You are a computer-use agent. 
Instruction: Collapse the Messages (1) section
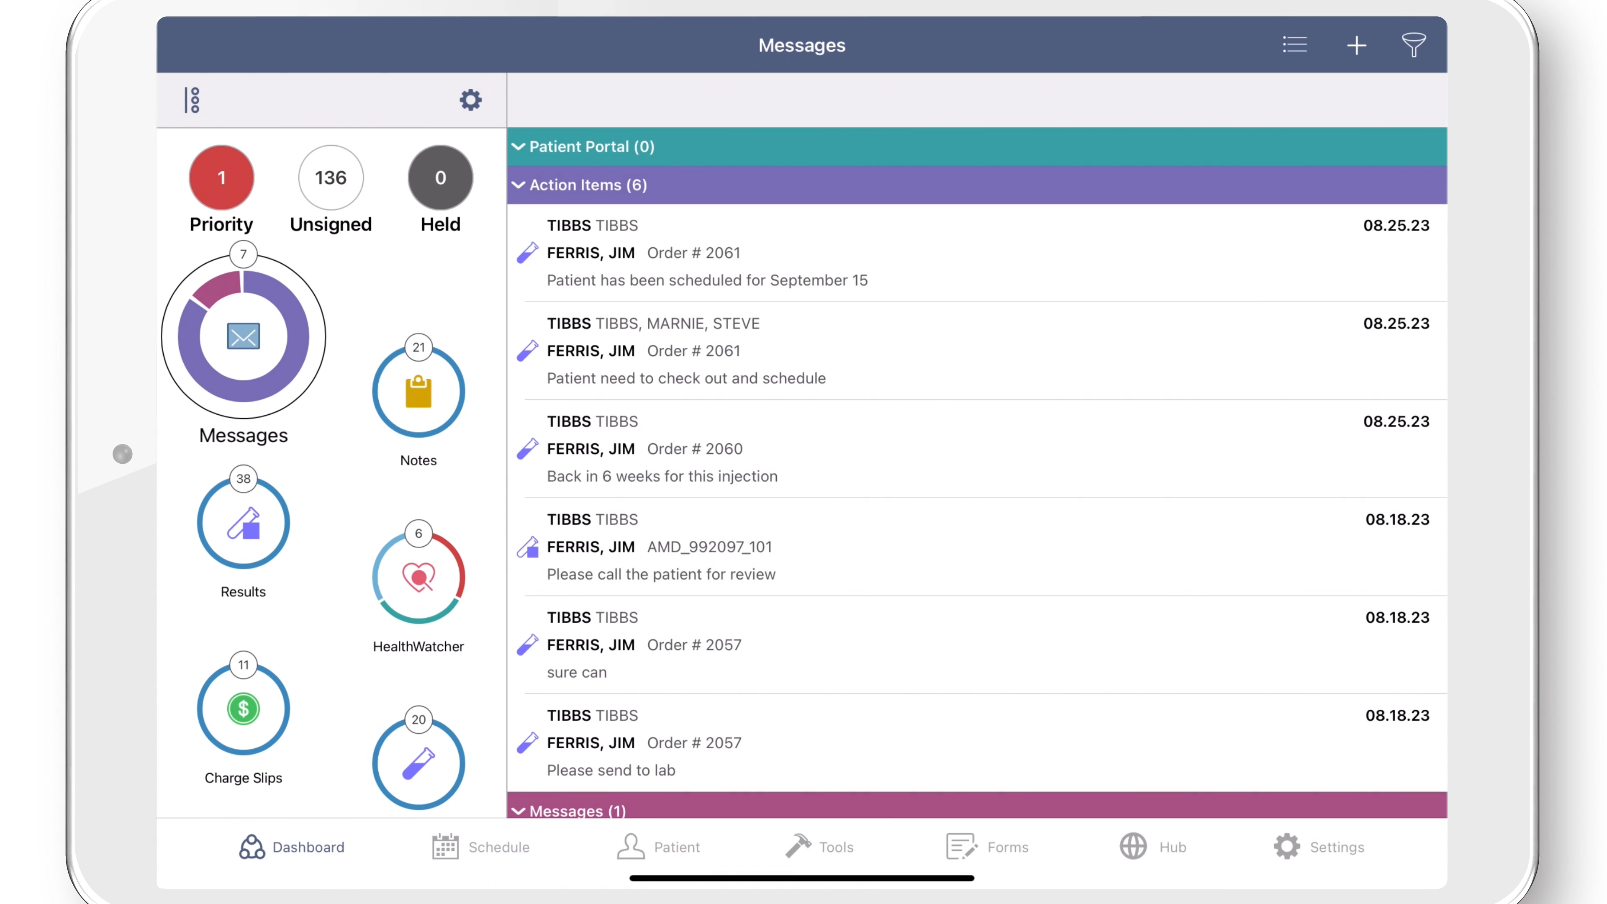click(977, 806)
